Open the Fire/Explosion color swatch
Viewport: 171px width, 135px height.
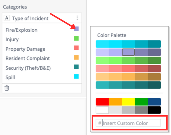pos(76,29)
